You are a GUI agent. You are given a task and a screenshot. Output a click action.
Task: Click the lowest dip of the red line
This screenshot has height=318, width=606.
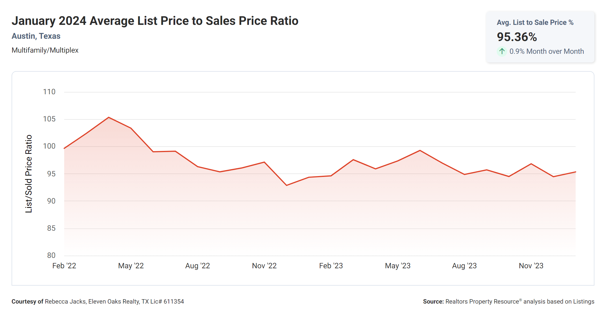[x=287, y=185]
